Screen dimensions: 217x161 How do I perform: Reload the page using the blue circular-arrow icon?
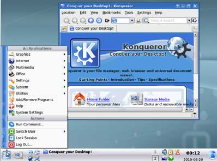point(99,21)
